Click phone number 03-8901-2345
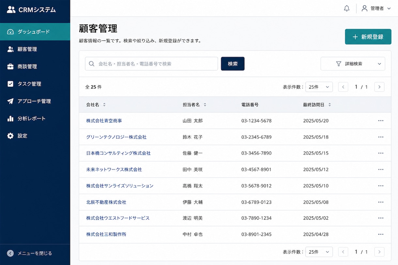398x265 pixels. 256,234
